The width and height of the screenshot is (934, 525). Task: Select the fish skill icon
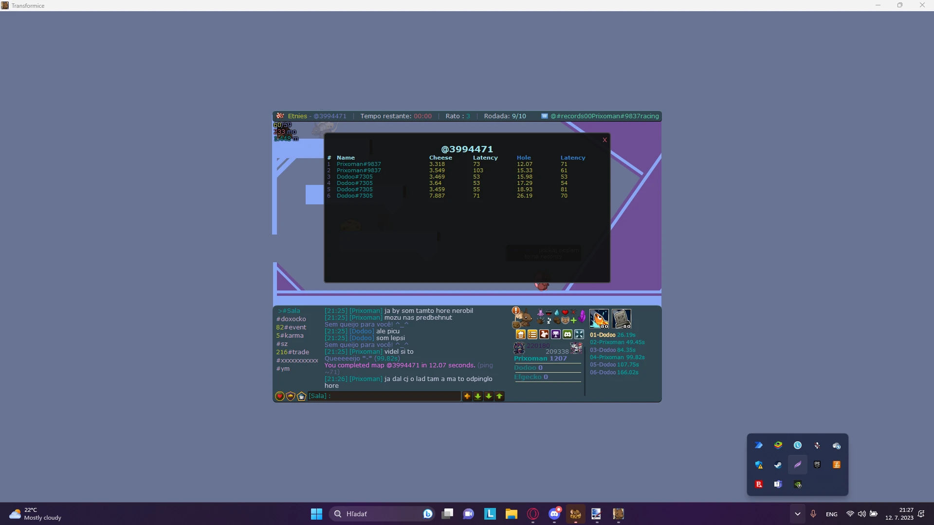point(599,319)
